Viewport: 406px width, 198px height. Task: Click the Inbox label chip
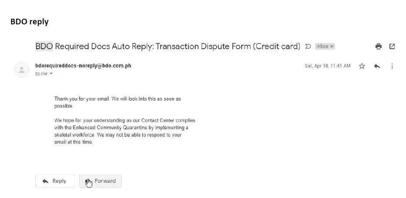click(322, 46)
